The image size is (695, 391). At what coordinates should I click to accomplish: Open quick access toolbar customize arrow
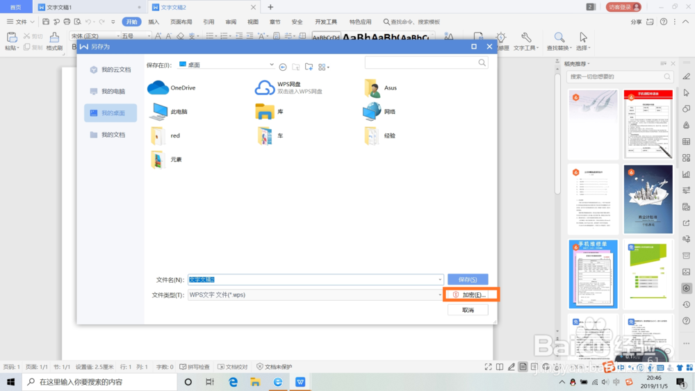[x=113, y=22]
